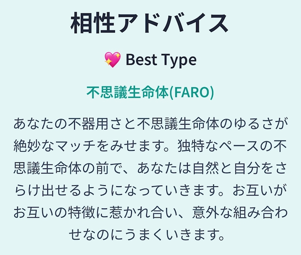Image resolution: width=301 pixels, height=255 pixels.
Task: Click the 相性 kanji in the heading
Action: (x=92, y=24)
